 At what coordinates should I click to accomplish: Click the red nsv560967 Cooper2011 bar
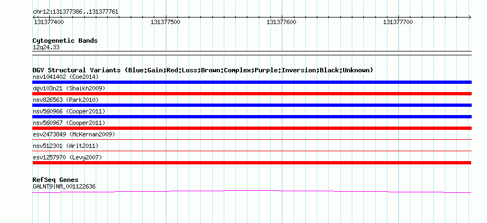252,128
